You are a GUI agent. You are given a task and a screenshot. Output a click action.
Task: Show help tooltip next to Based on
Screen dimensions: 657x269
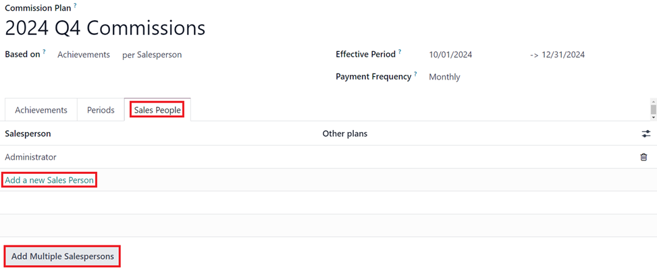coord(44,53)
